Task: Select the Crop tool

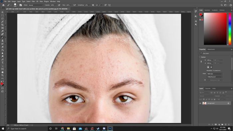Action: (x=2, y=25)
